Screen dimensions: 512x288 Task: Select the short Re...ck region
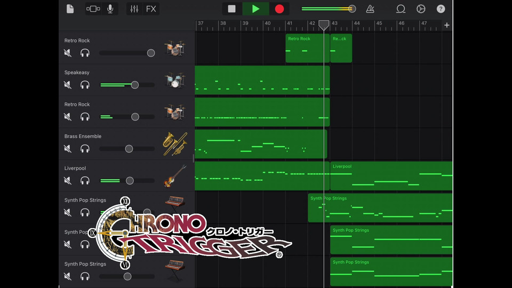click(341, 49)
